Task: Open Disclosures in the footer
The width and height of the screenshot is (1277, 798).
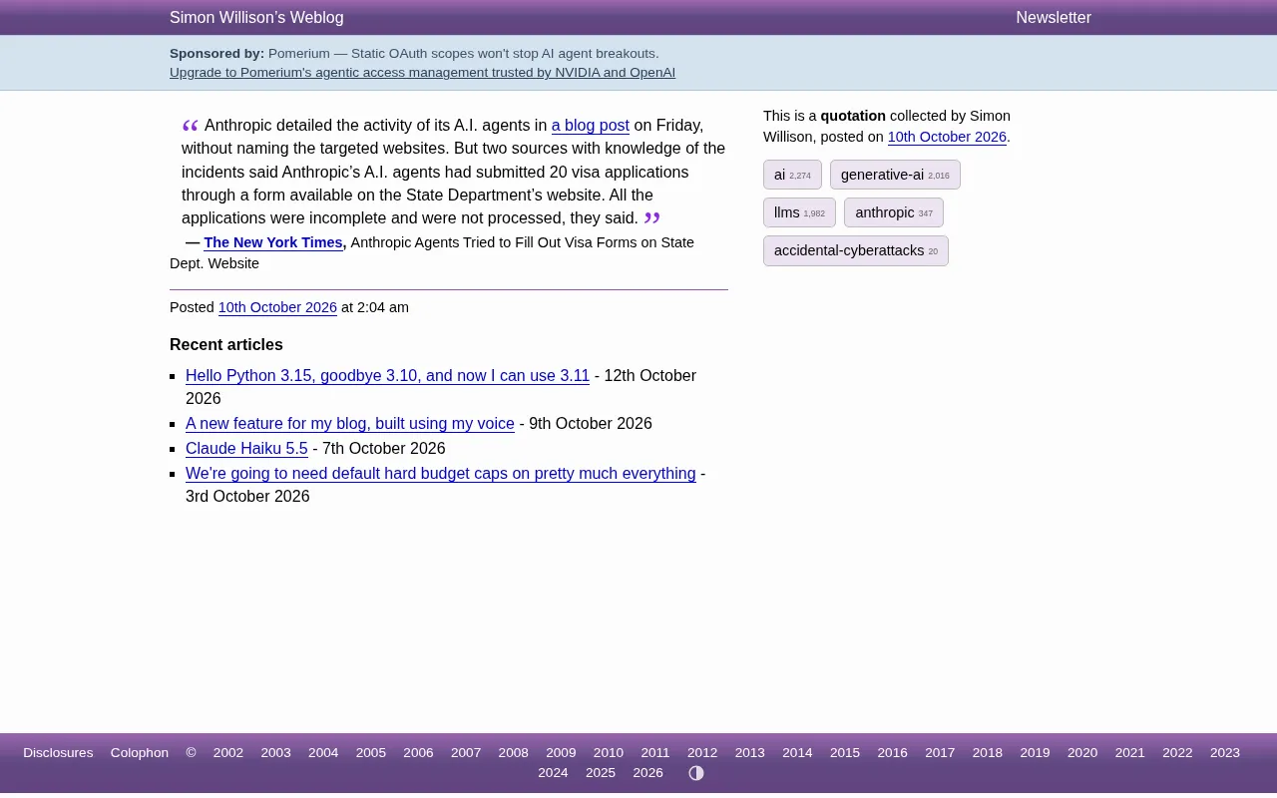Action: (x=58, y=753)
